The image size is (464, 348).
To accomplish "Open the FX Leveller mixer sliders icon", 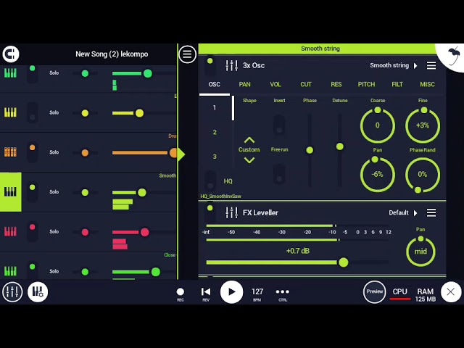I will point(231,212).
